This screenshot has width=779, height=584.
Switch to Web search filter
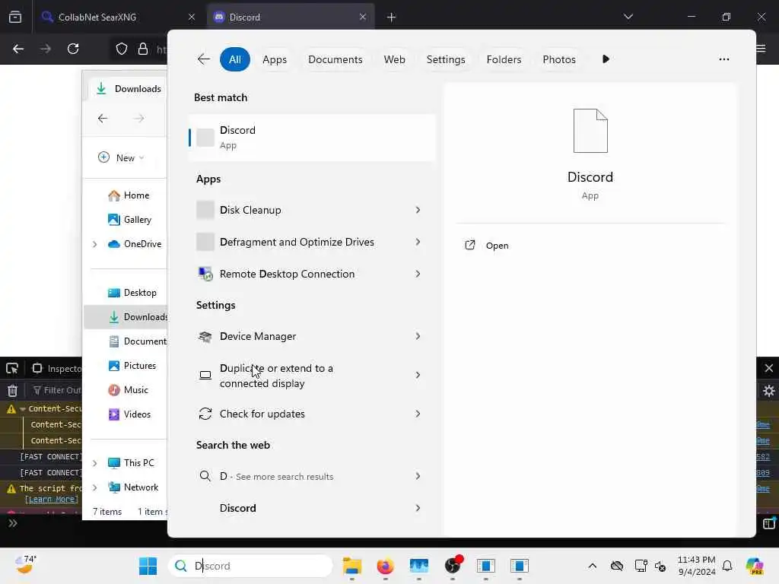pos(395,59)
